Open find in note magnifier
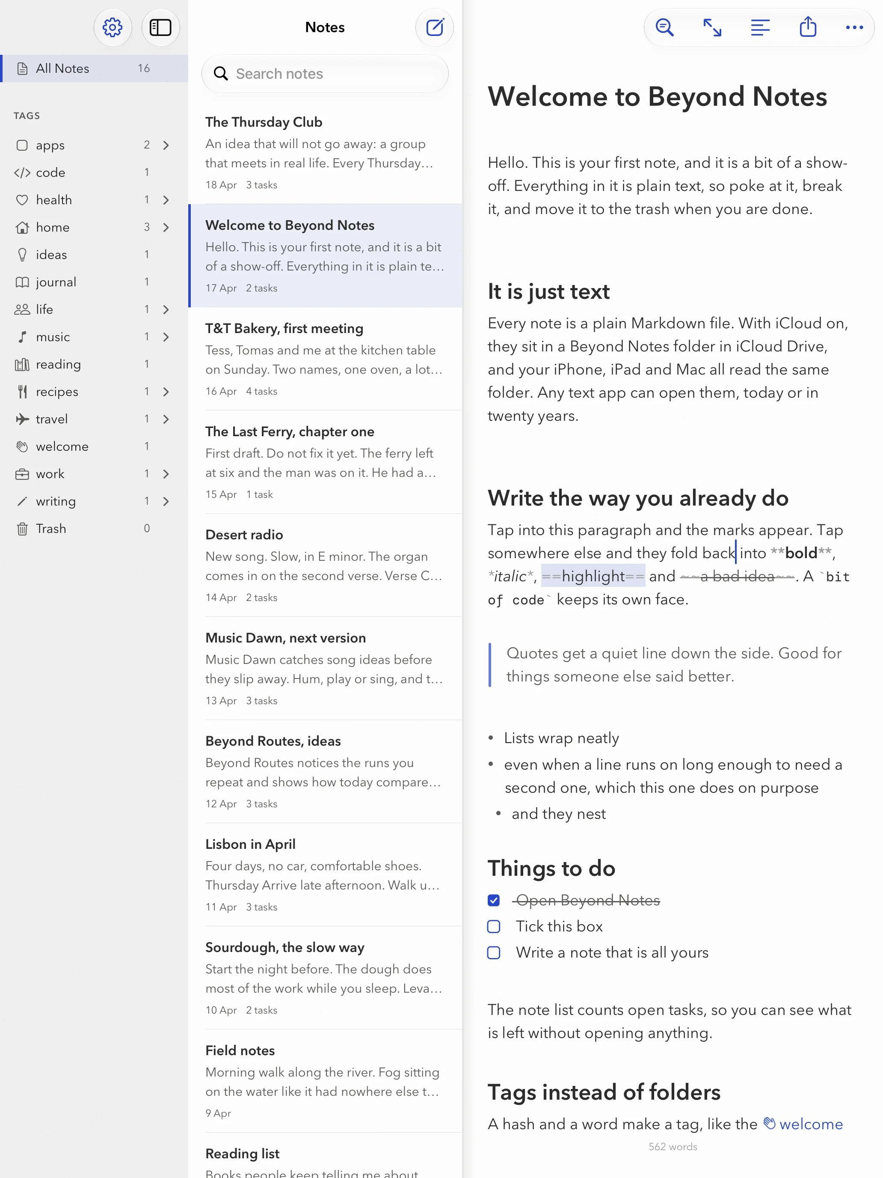The height and width of the screenshot is (1178, 883). tap(664, 28)
